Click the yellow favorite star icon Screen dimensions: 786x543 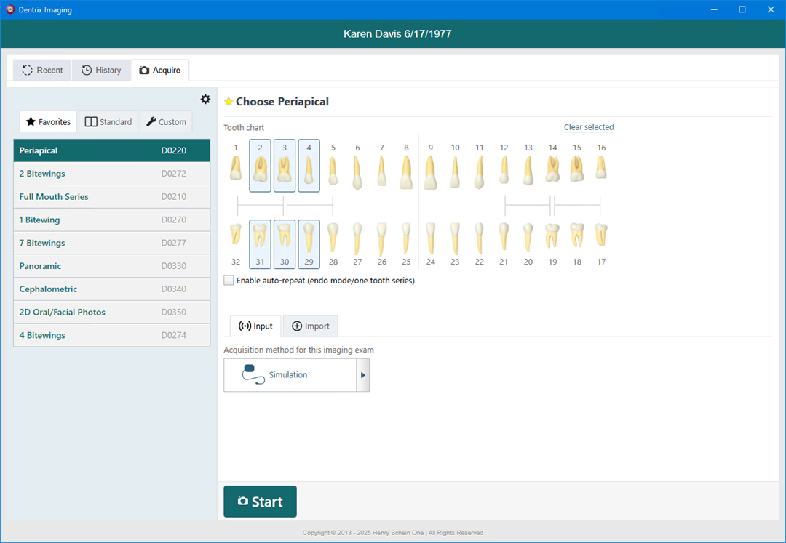(x=229, y=102)
